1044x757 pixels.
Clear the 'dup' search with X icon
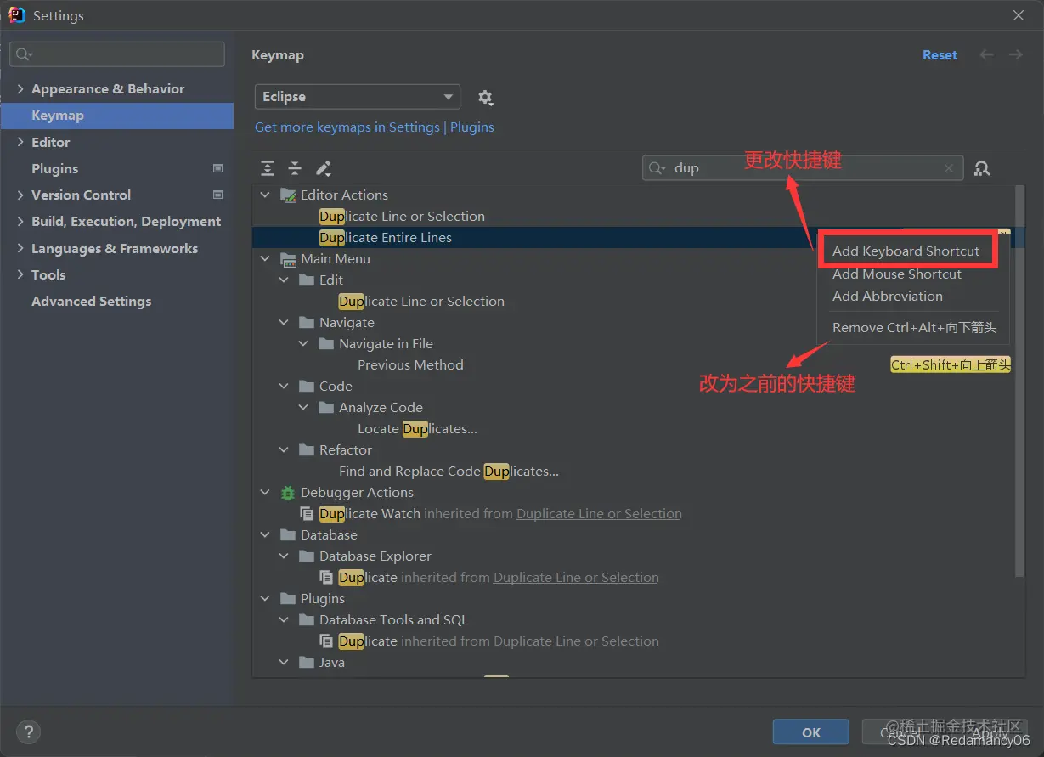pos(949,168)
